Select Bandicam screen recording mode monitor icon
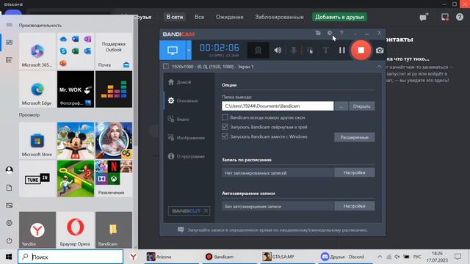This screenshot has width=470, height=264. click(173, 51)
